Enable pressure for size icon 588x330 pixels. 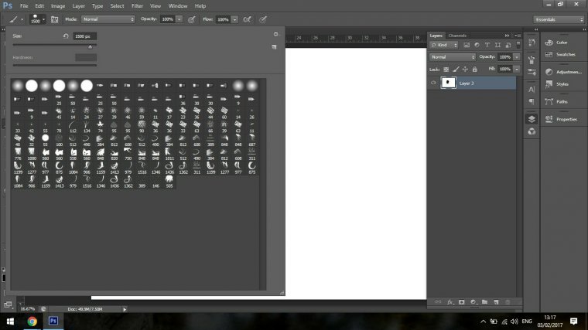263,19
